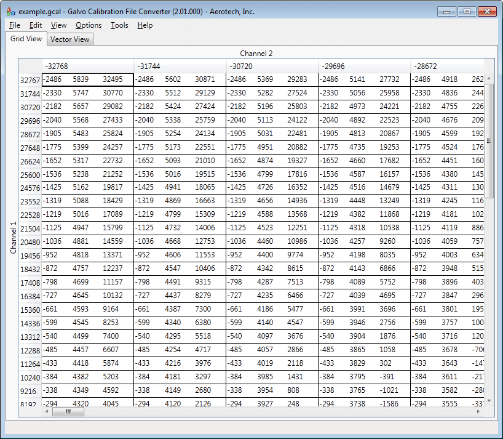Switch to the Vector View tab
This screenshot has width=503, height=439.
[70, 39]
